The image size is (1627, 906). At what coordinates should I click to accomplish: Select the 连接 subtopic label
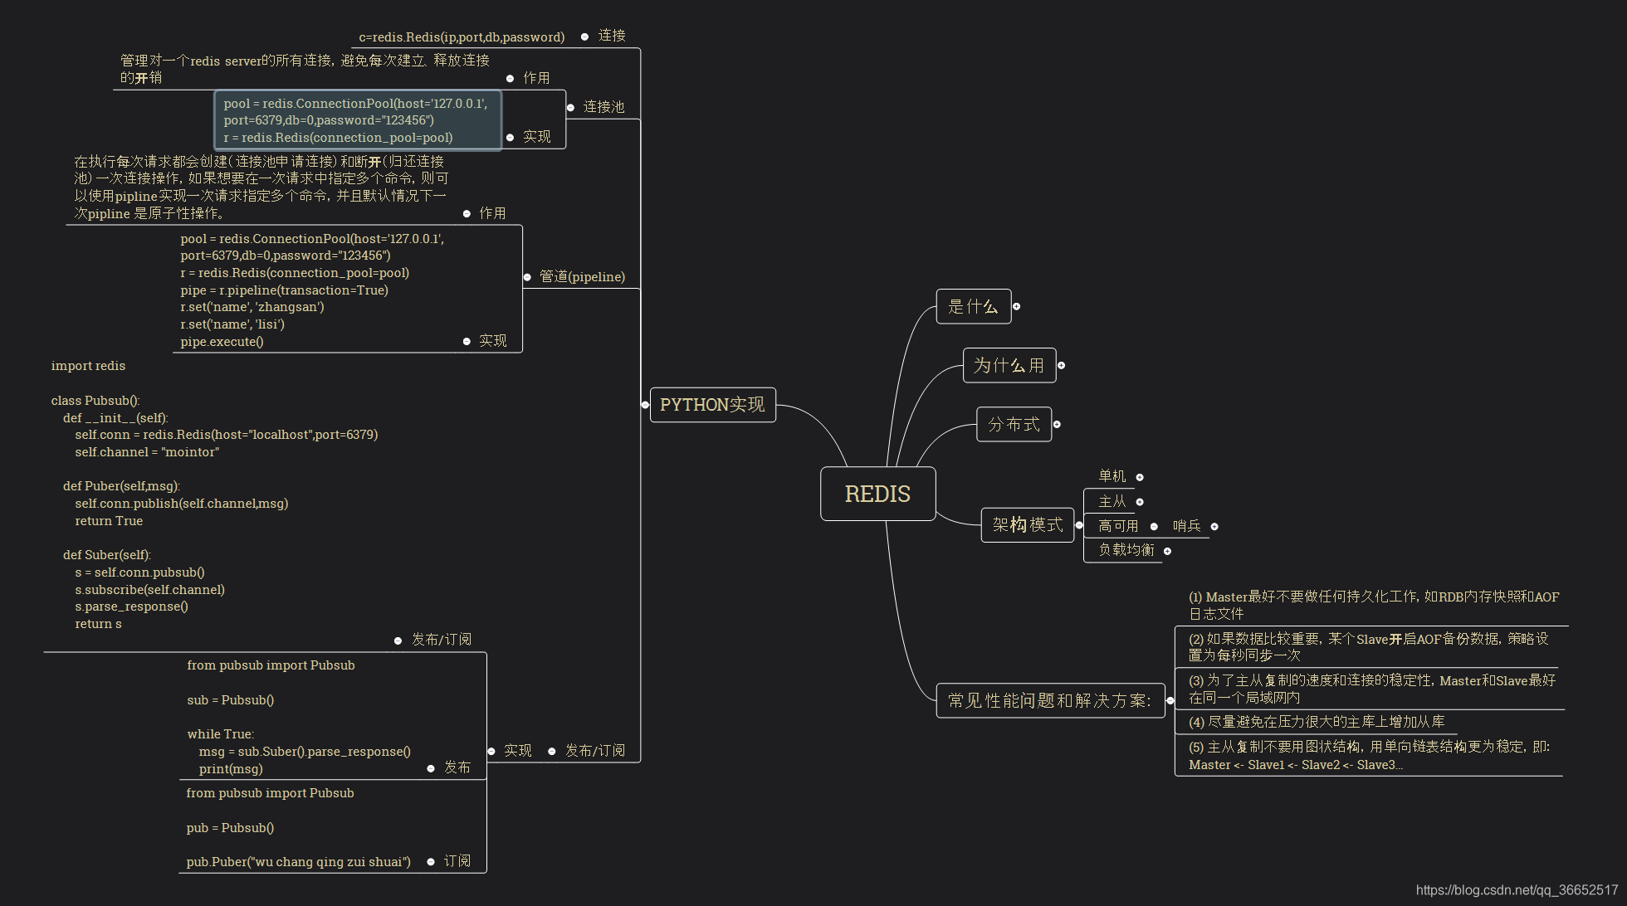point(612,36)
